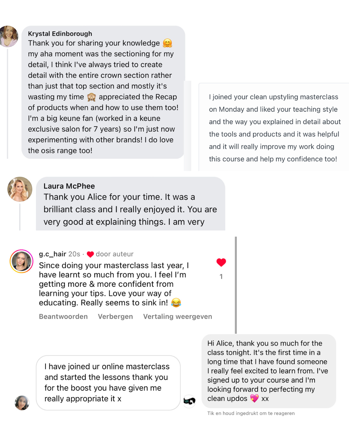
Task: Click the hugging face emoji in Krystal's comment
Action: coord(167,43)
